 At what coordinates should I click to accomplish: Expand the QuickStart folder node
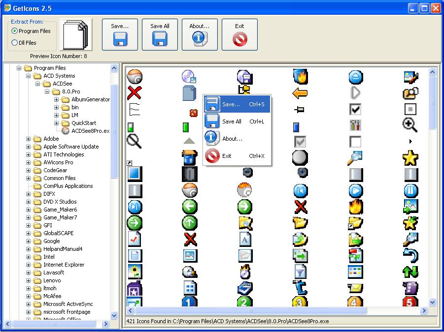56,123
